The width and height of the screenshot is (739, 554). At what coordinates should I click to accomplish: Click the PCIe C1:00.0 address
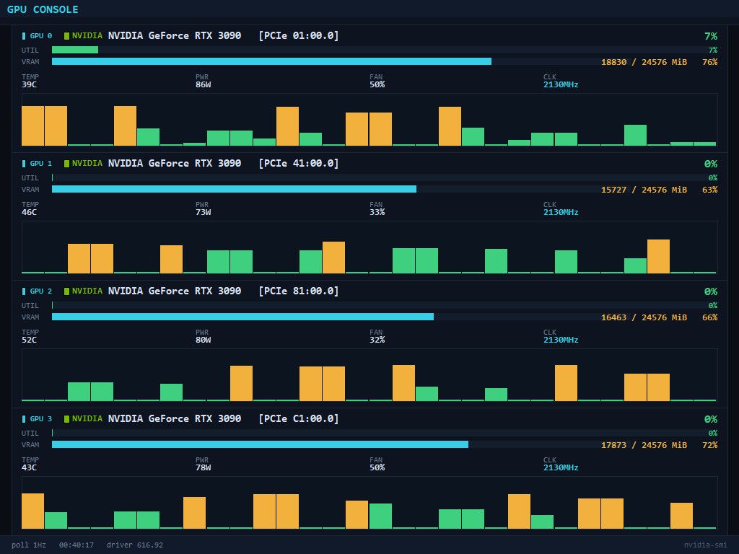(x=299, y=419)
